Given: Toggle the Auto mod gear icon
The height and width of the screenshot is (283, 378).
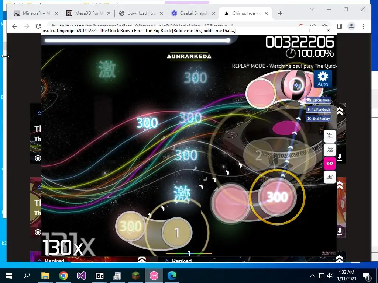Looking at the screenshot, I should [x=323, y=79].
